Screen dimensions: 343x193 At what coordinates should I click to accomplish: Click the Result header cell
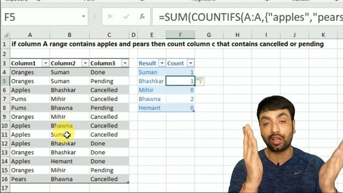[152, 63]
